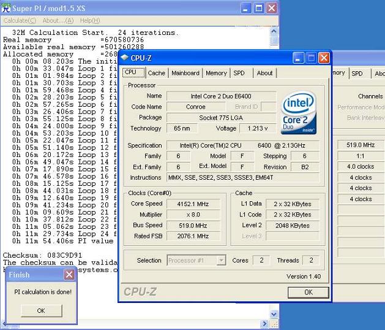Click the 1:1 ratio in background window

click(361, 156)
